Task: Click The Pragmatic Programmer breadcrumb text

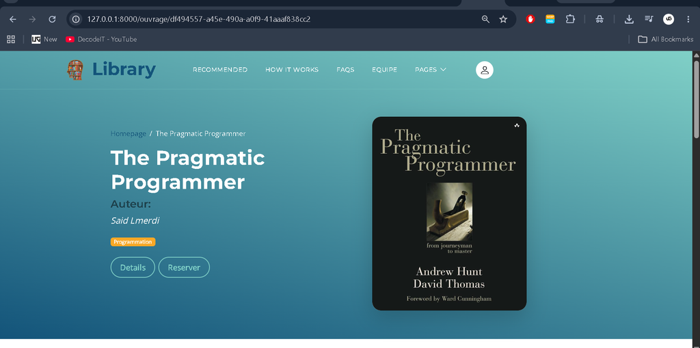Action: click(200, 133)
